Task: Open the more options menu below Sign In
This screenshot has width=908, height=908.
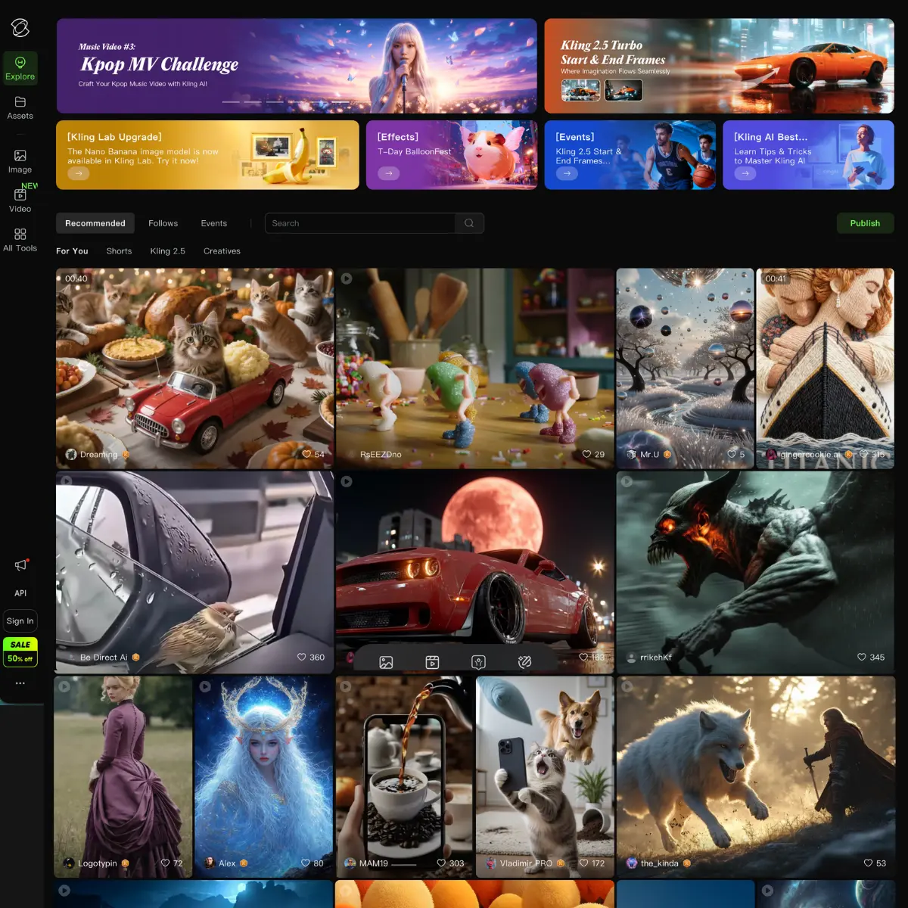Action: tap(20, 683)
